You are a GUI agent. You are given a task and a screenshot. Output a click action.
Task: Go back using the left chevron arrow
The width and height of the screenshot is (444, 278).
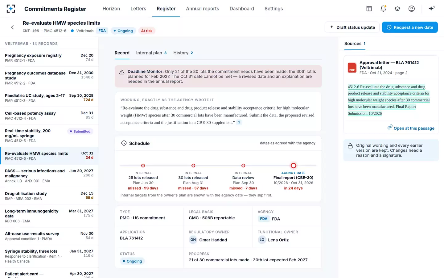pyautogui.click(x=12, y=27)
